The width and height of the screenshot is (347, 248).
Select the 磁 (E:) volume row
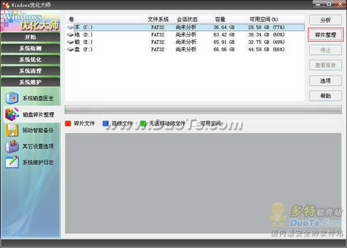point(185,42)
